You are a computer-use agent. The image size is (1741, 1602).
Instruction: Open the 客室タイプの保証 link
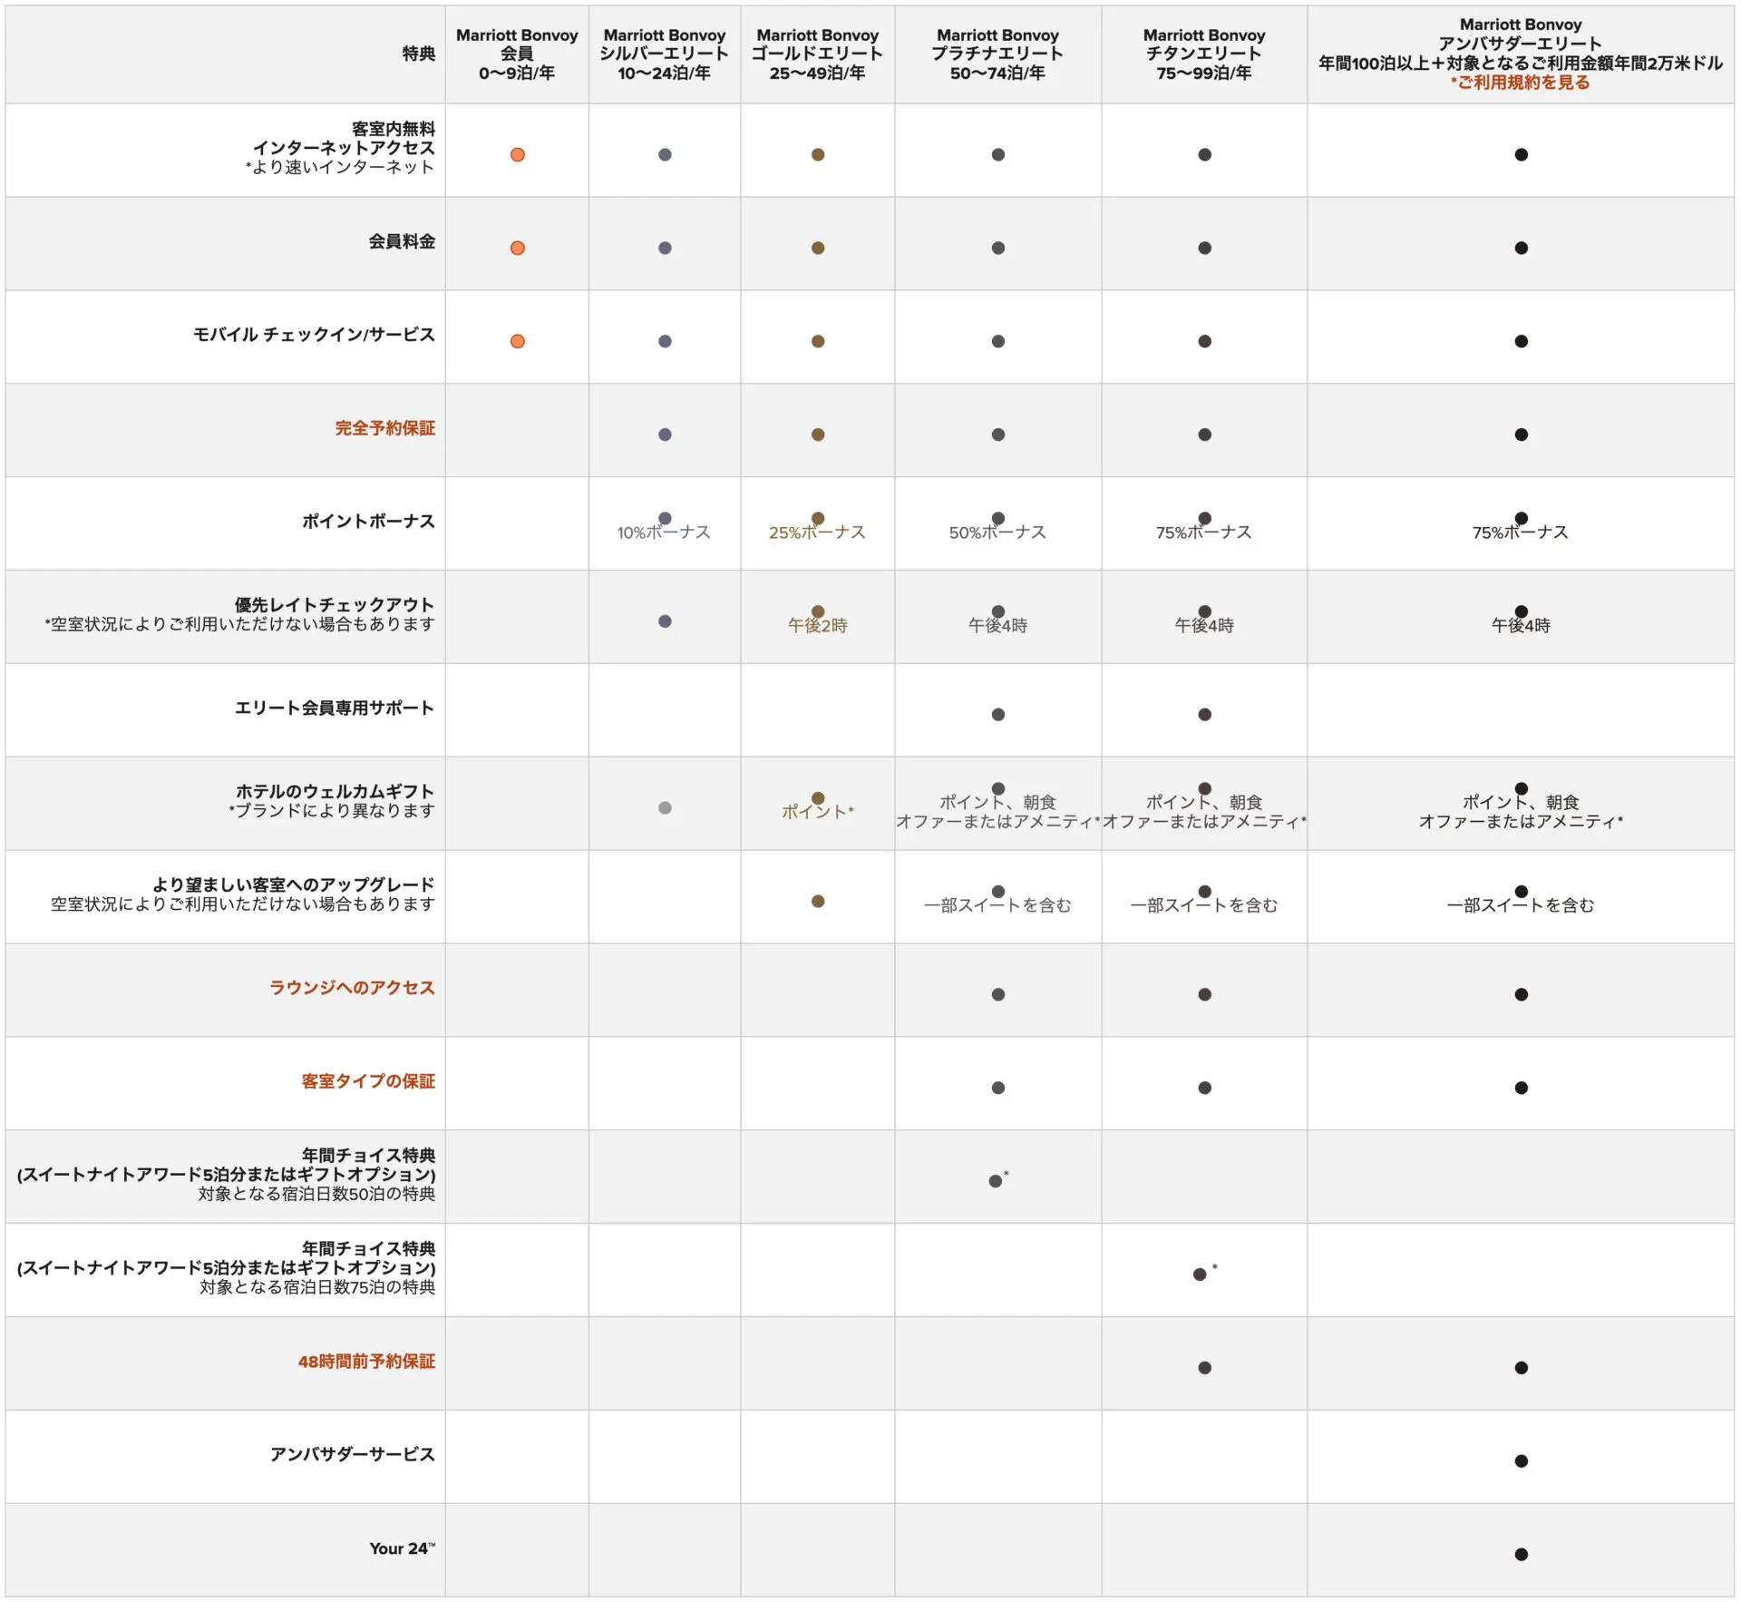pyautogui.click(x=368, y=1080)
